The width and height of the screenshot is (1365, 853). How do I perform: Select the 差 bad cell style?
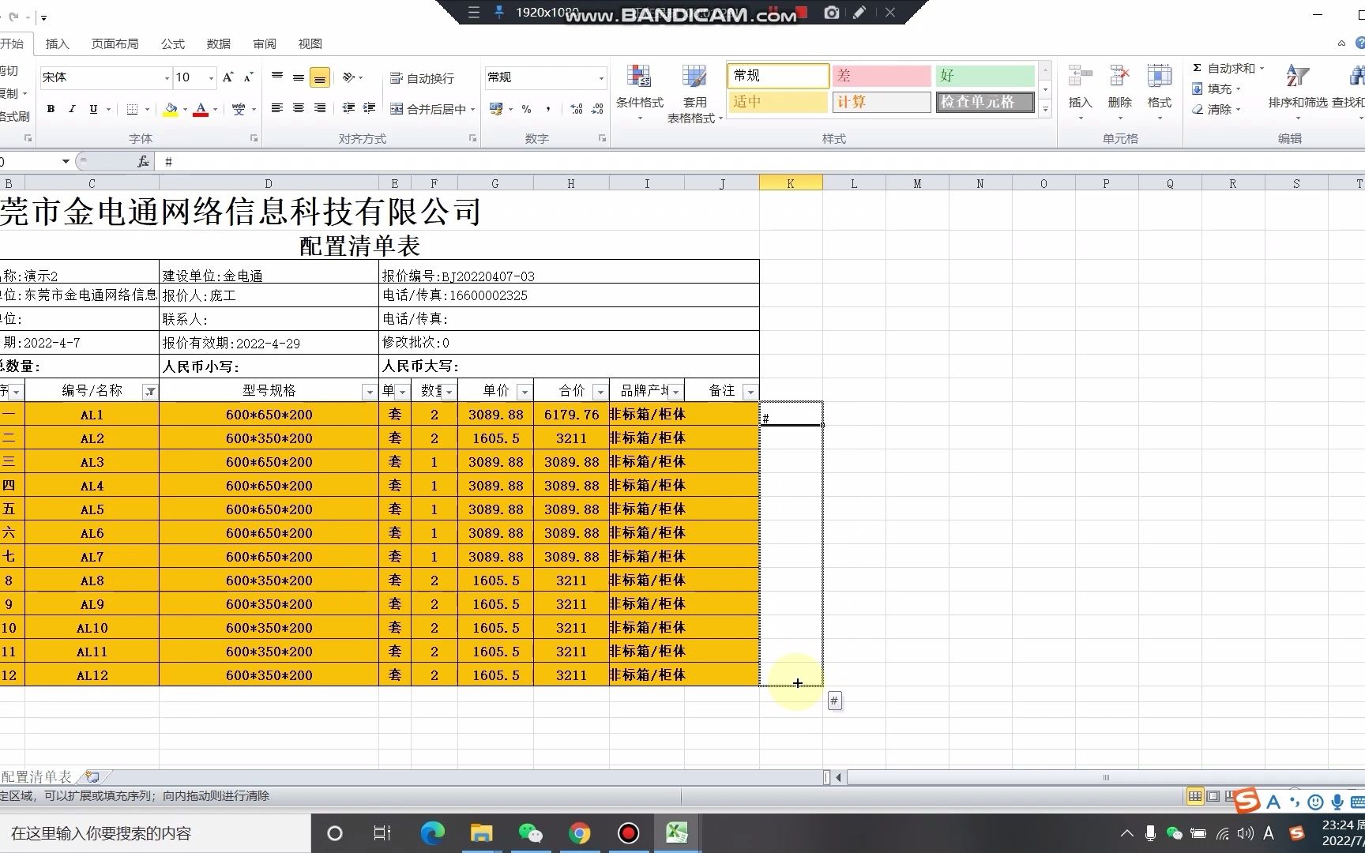(x=881, y=76)
